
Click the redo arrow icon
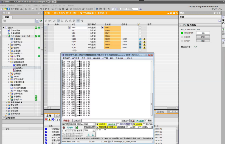[46, 9]
